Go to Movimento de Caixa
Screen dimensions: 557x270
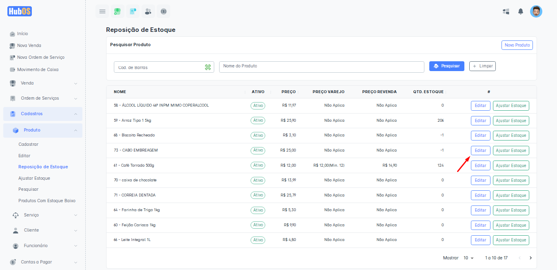click(38, 69)
